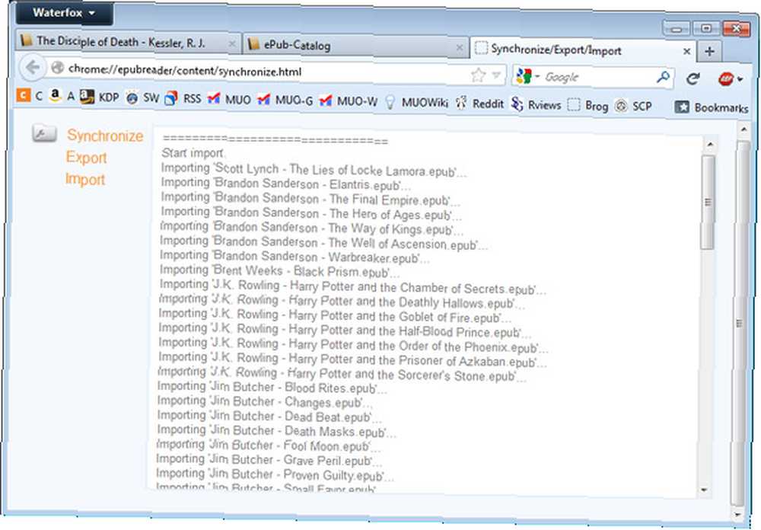Image resolution: width=761 pixels, height=530 pixels.
Task: Open the Waterfox application menu
Action: (64, 13)
